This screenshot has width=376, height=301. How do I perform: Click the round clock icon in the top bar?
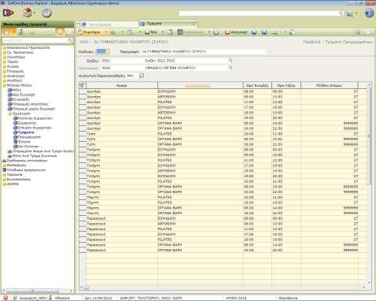tap(46, 13)
